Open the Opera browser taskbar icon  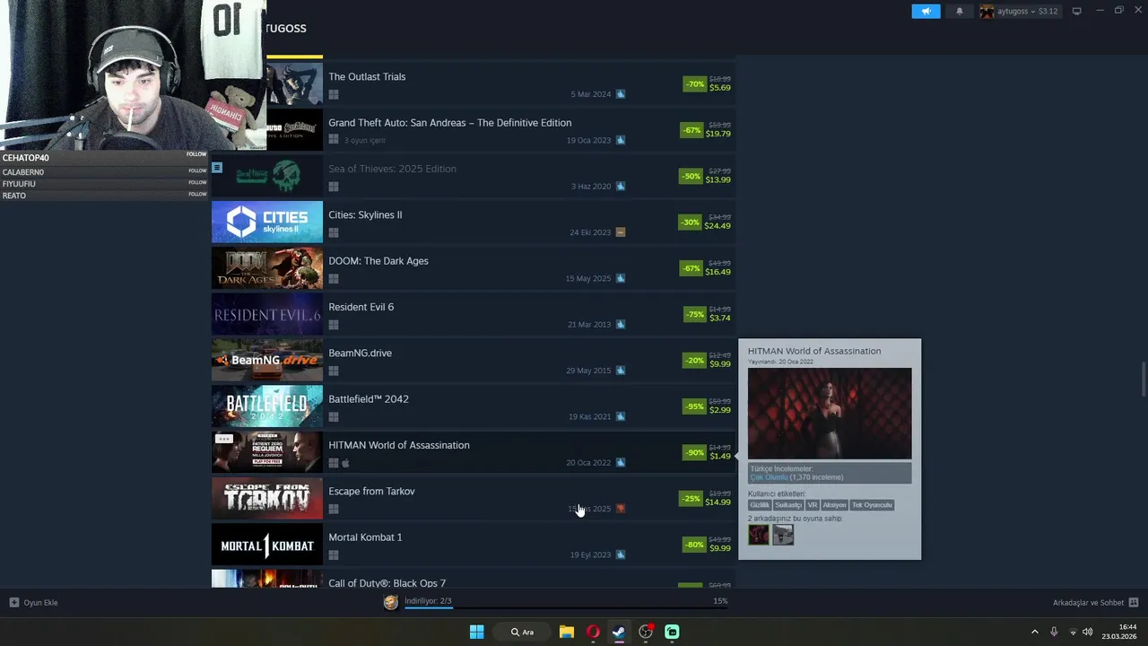[593, 632]
